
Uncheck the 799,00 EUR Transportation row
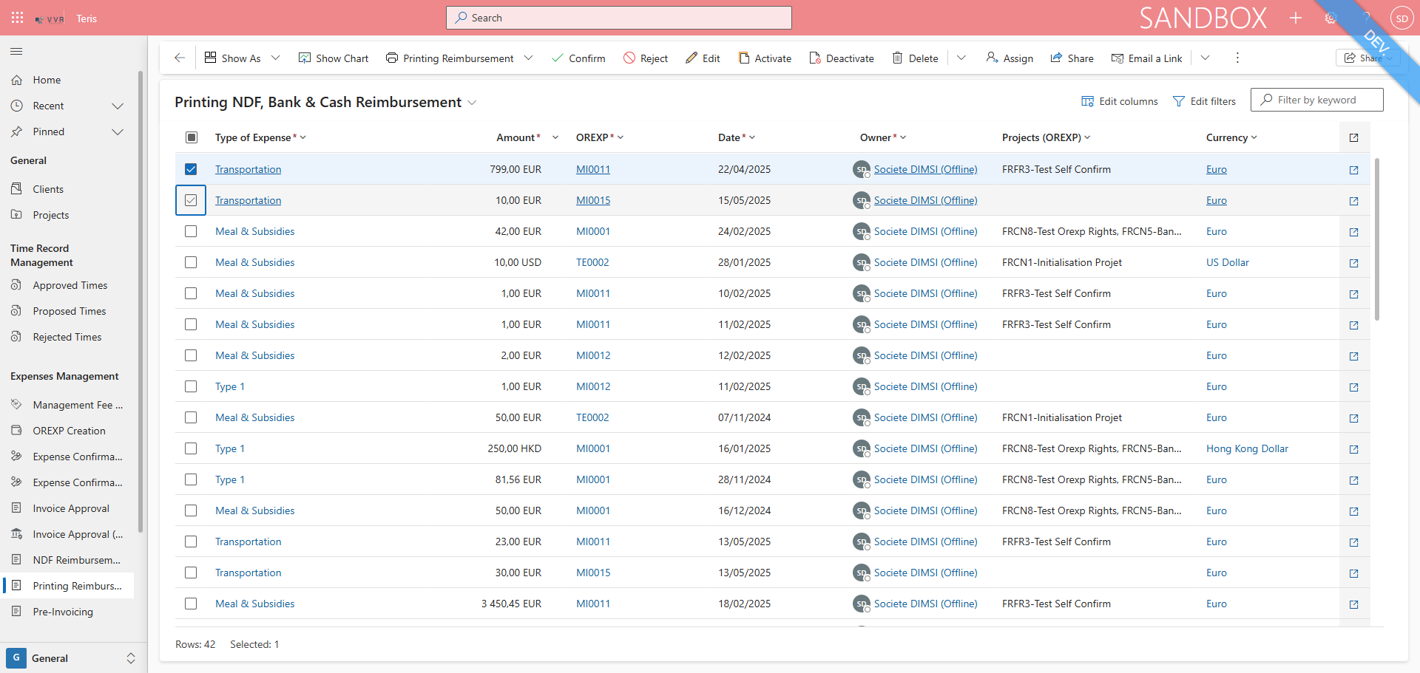191,169
